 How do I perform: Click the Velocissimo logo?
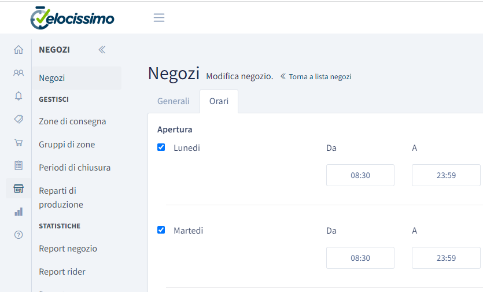[72, 18]
